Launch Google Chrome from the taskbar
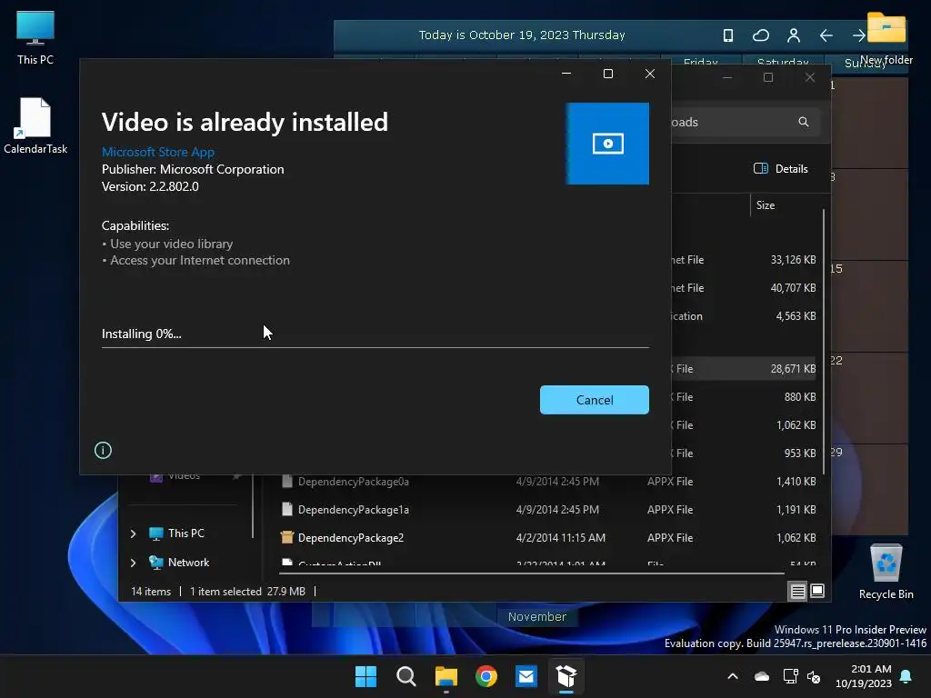The height and width of the screenshot is (698, 931). (x=486, y=676)
